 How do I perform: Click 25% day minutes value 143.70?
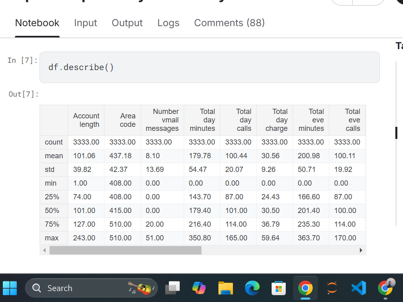pos(200,197)
